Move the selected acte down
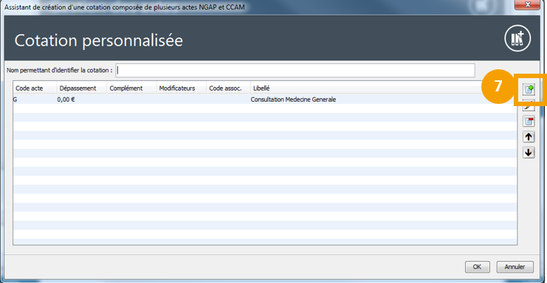Viewport: 547px width, 283px height. coord(529,153)
